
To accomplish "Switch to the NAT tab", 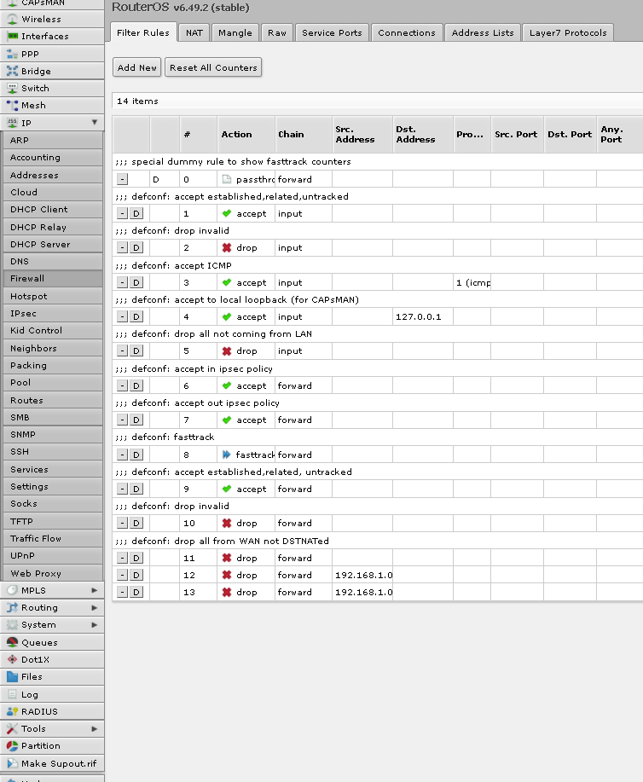I will pos(194,33).
